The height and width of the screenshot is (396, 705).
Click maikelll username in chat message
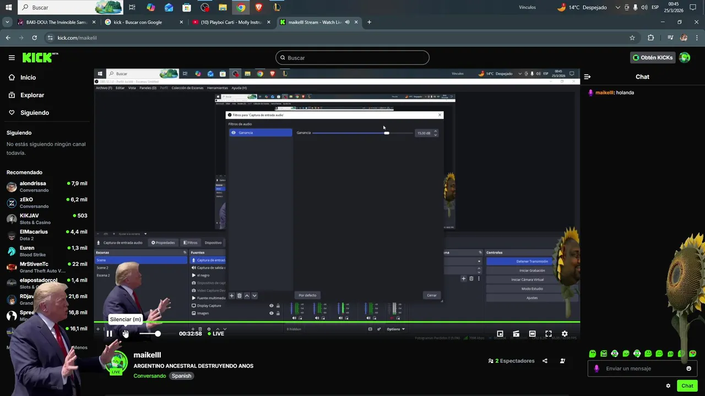(x=604, y=93)
